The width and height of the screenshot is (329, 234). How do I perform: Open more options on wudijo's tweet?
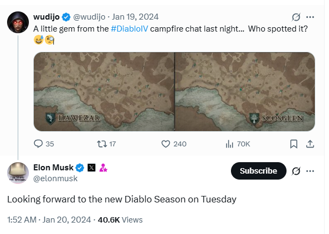310,16
